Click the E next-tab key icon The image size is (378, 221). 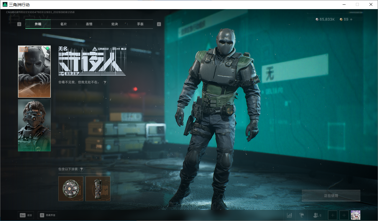[x=159, y=24]
